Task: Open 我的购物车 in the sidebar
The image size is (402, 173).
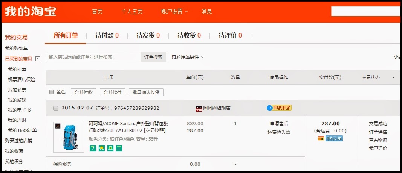Action: click(x=17, y=49)
